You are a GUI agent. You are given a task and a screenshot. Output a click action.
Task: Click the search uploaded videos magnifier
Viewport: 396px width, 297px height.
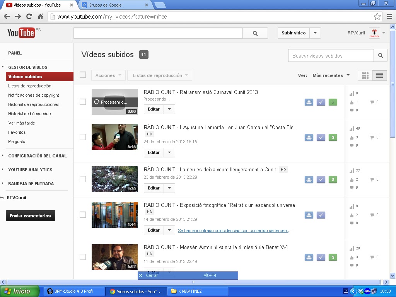[381, 56]
